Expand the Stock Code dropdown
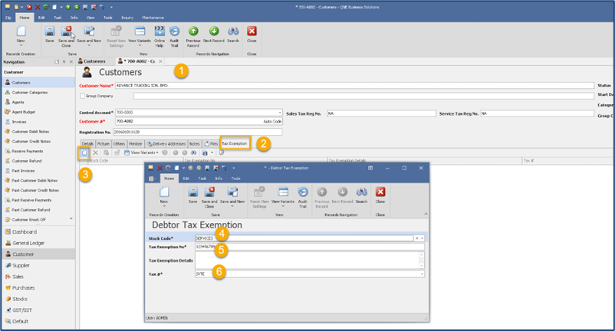This screenshot has width=615, height=331. coord(422,238)
